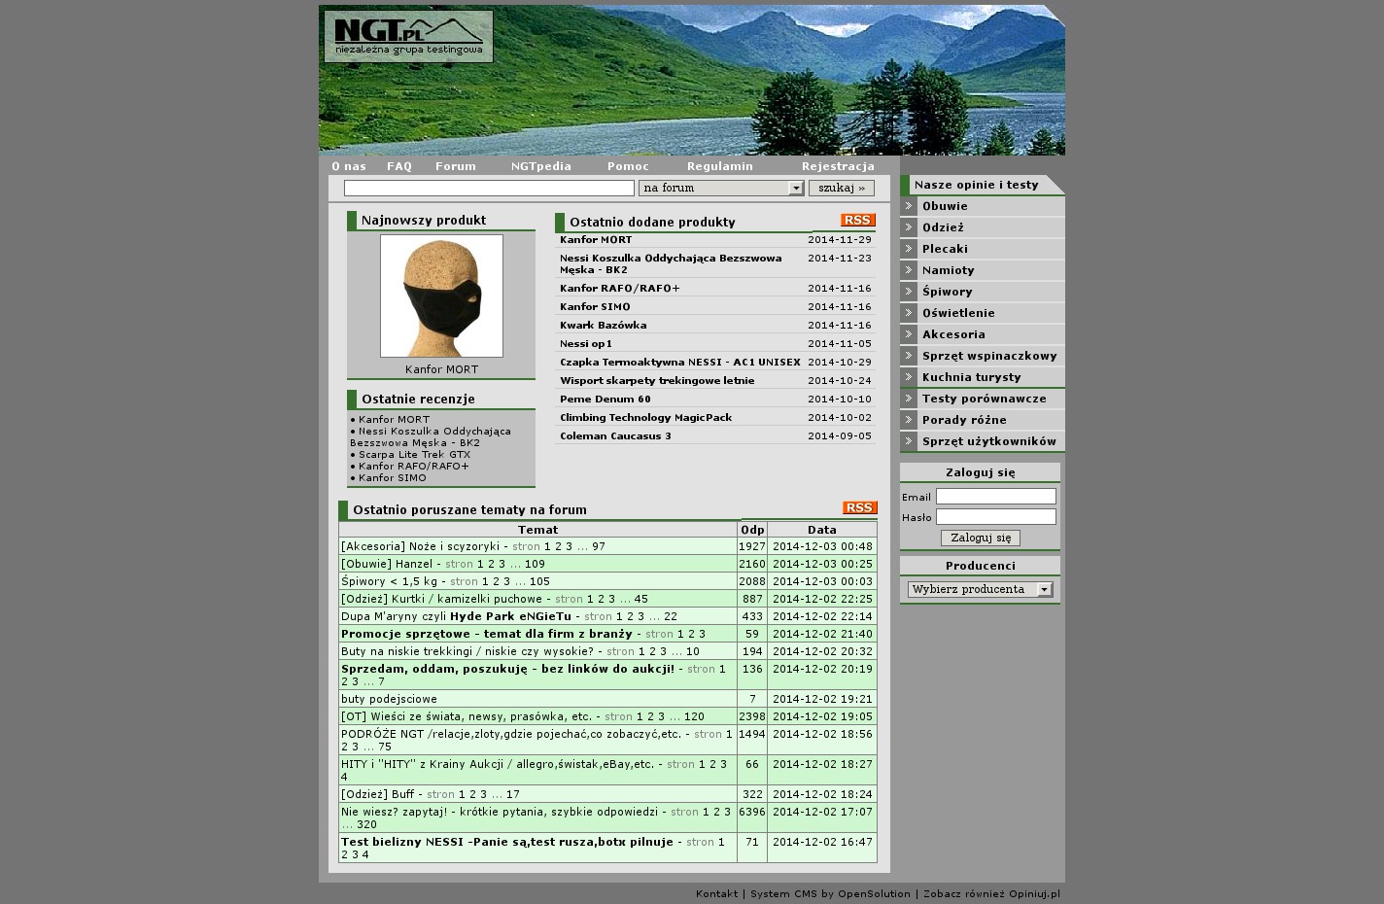Open Rejestracja in the top navigation

(x=837, y=166)
